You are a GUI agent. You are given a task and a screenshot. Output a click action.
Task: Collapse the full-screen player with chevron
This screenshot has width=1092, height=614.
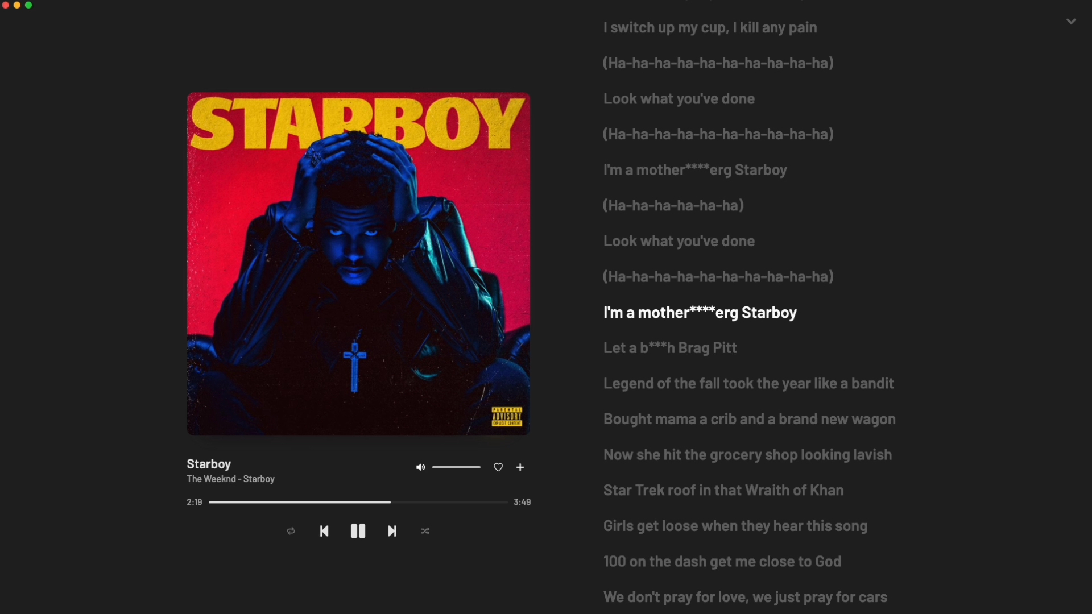point(1071,22)
